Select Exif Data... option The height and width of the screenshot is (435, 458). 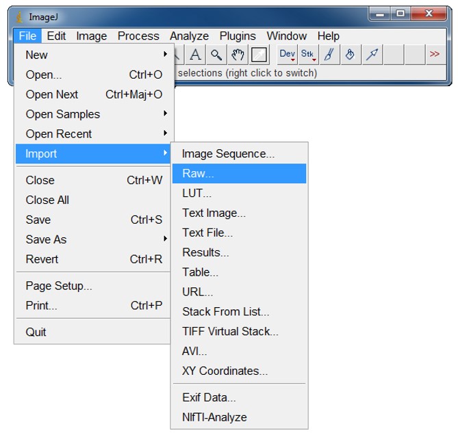(239, 397)
